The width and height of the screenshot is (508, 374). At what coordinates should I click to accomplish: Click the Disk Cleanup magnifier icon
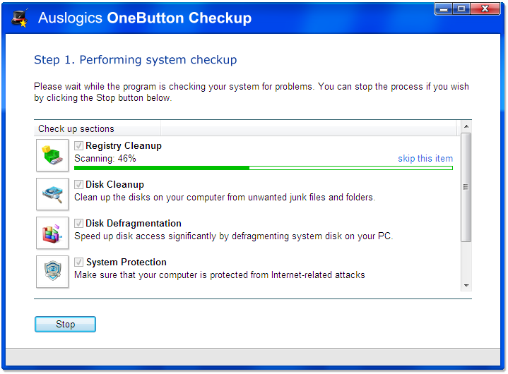[52, 194]
